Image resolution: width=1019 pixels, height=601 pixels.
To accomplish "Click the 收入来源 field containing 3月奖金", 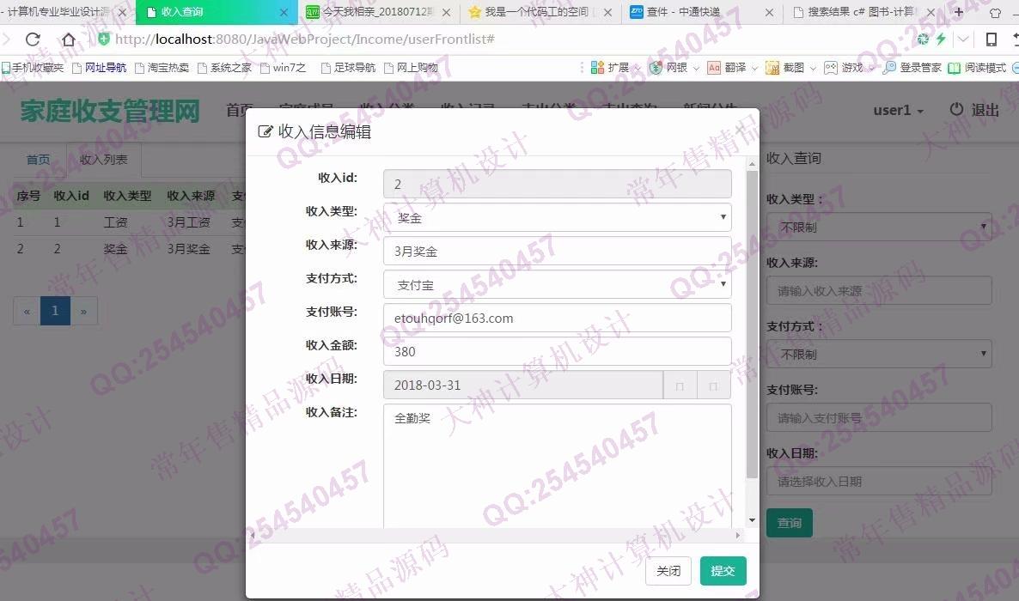I will pyautogui.click(x=557, y=252).
